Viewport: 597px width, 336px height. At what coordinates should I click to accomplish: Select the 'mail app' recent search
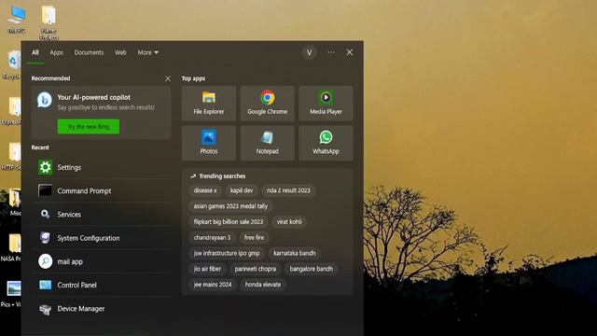[x=102, y=261]
